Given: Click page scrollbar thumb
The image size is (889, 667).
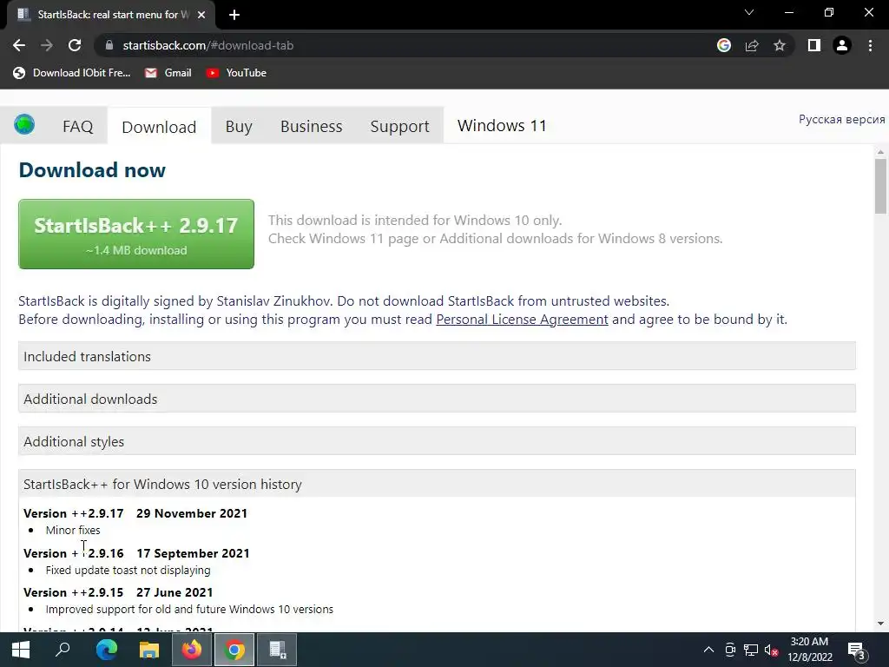Looking at the screenshot, I should [880, 186].
